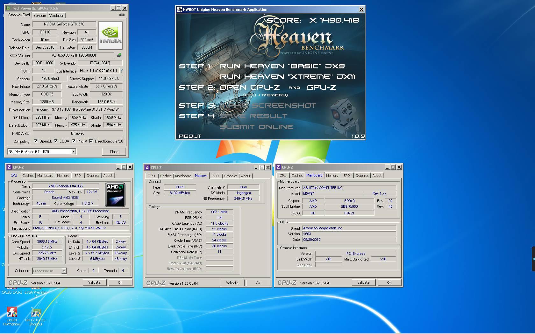This screenshot has height=334, width=535.
Task: Open the Memory tab in CPU-Z Mainboard window
Action: coord(332,176)
